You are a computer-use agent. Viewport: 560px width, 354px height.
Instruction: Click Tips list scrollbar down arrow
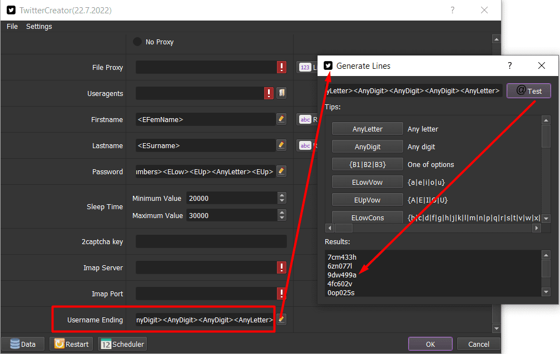tap(546, 218)
